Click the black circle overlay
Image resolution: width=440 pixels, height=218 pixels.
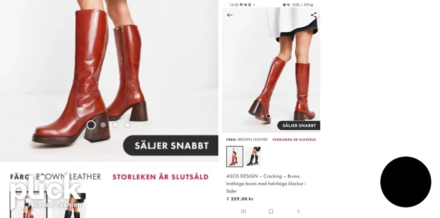[406, 182]
